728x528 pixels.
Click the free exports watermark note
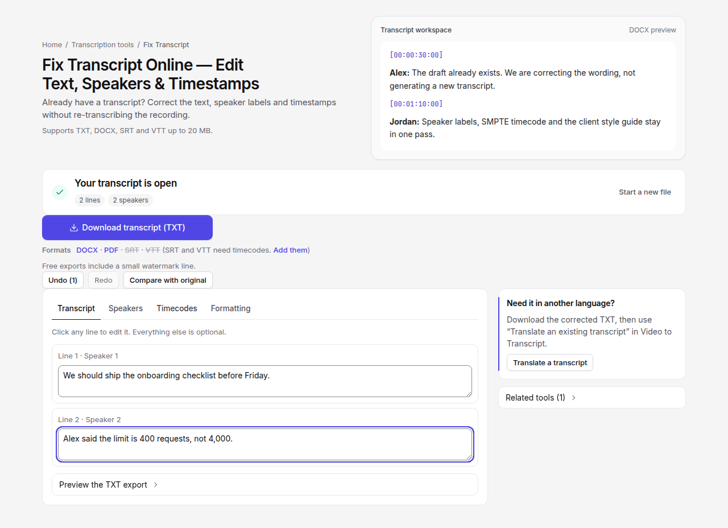click(119, 266)
